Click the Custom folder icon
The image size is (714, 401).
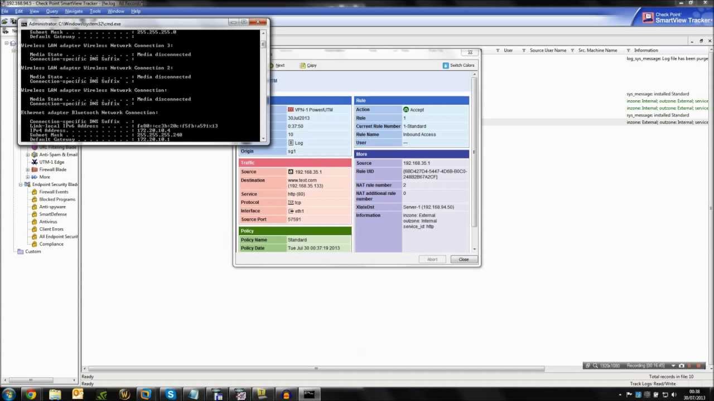pyautogui.click(x=21, y=251)
